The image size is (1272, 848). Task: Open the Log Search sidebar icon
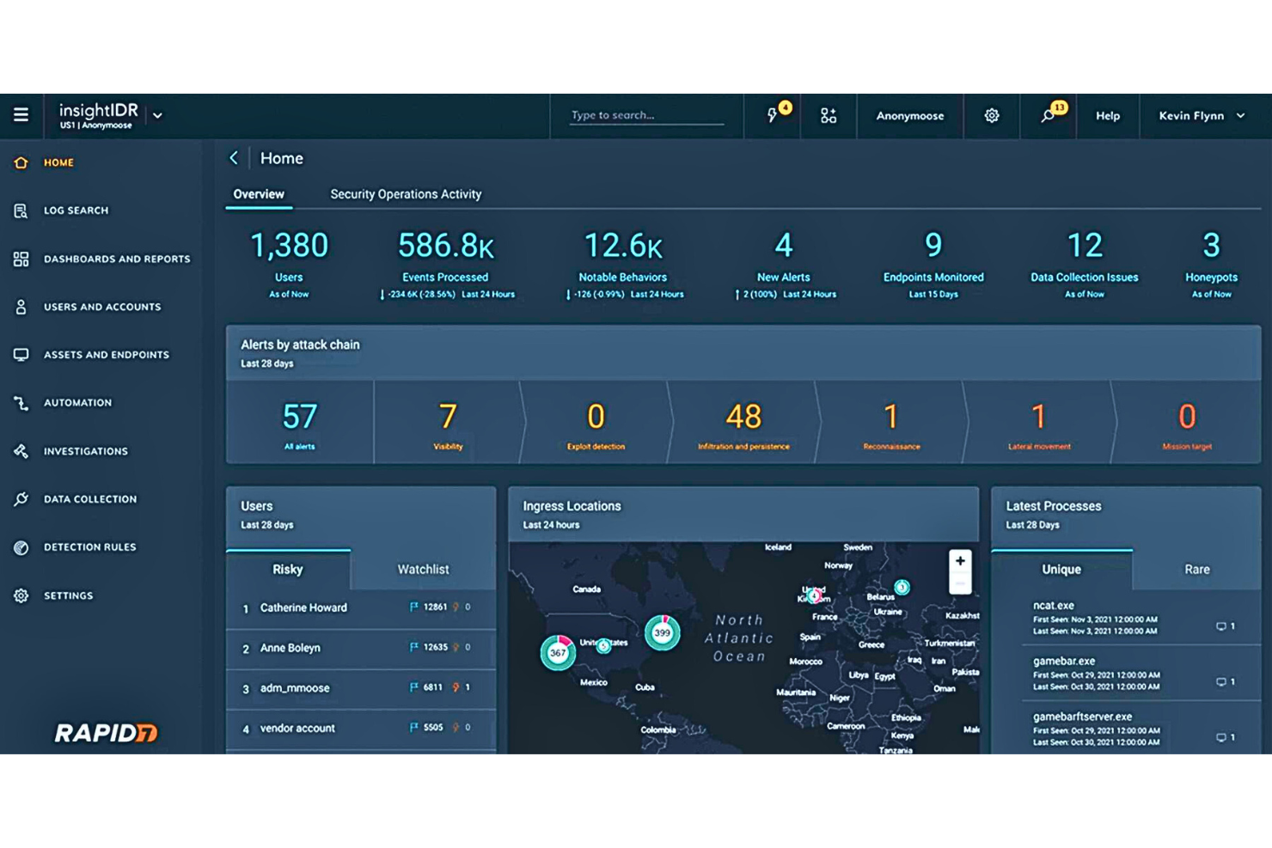click(21, 210)
